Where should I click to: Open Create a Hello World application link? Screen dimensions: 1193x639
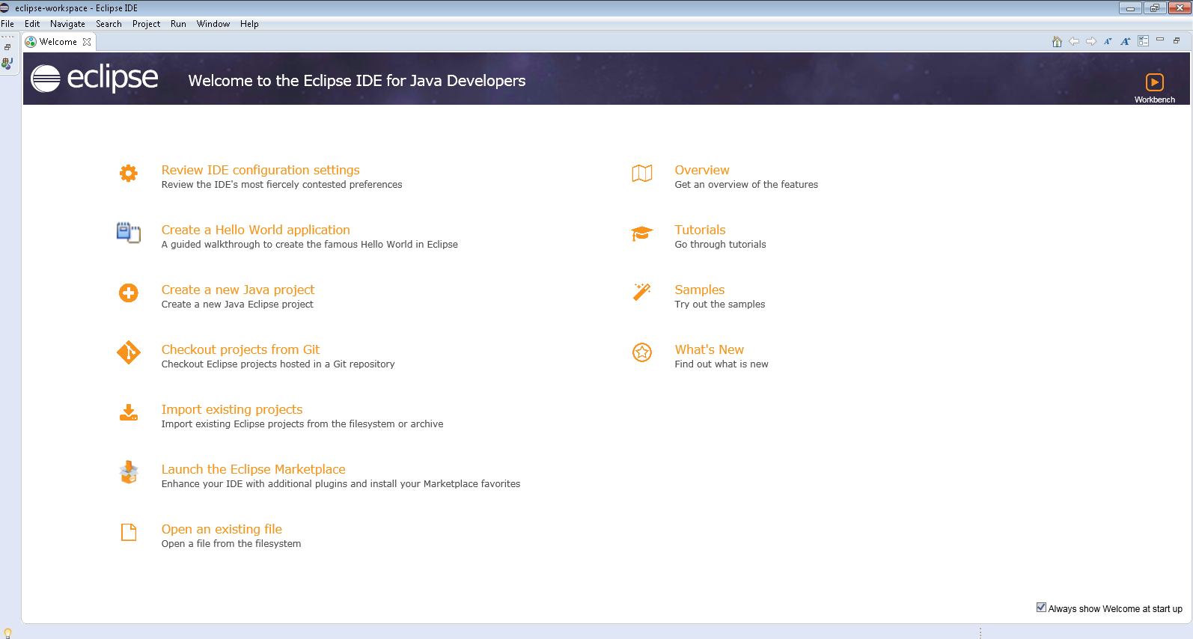pos(256,230)
